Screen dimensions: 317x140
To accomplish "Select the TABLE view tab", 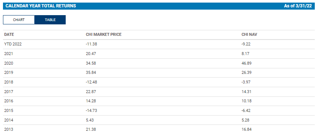I will tap(50, 20).
